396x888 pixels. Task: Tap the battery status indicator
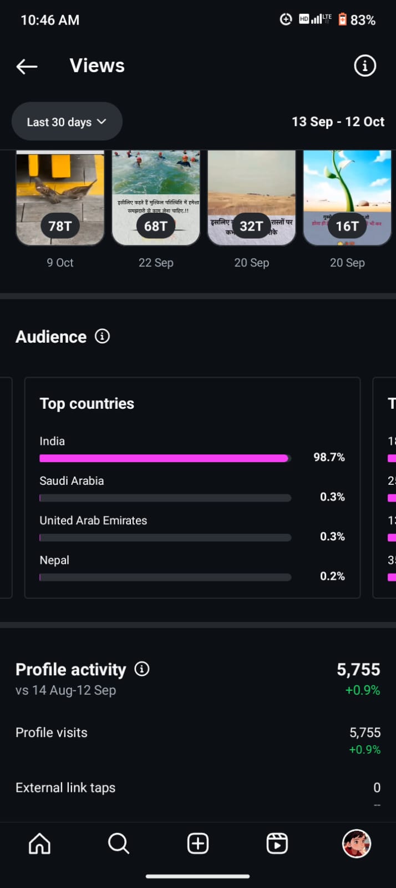343,20
